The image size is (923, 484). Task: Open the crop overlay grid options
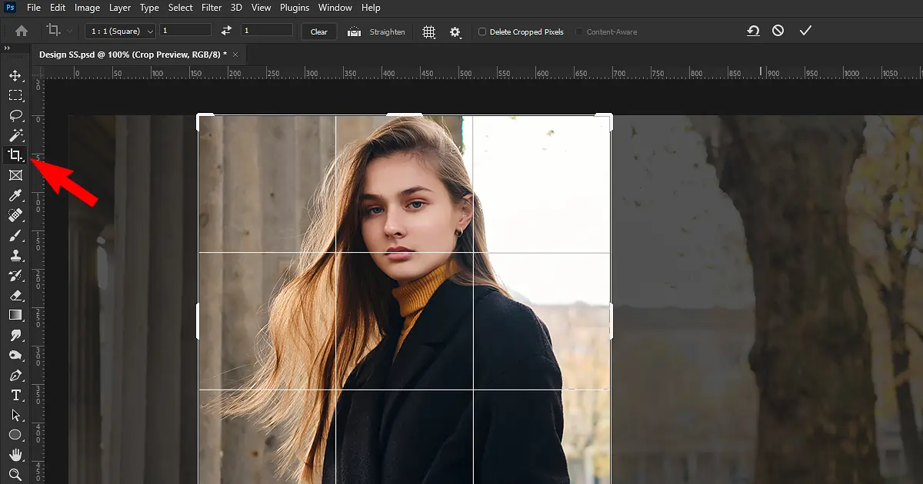(429, 31)
